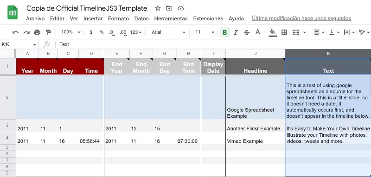Viewport: 371px width, 177px height.
Task: Select the Year header cell
Action: point(27,67)
